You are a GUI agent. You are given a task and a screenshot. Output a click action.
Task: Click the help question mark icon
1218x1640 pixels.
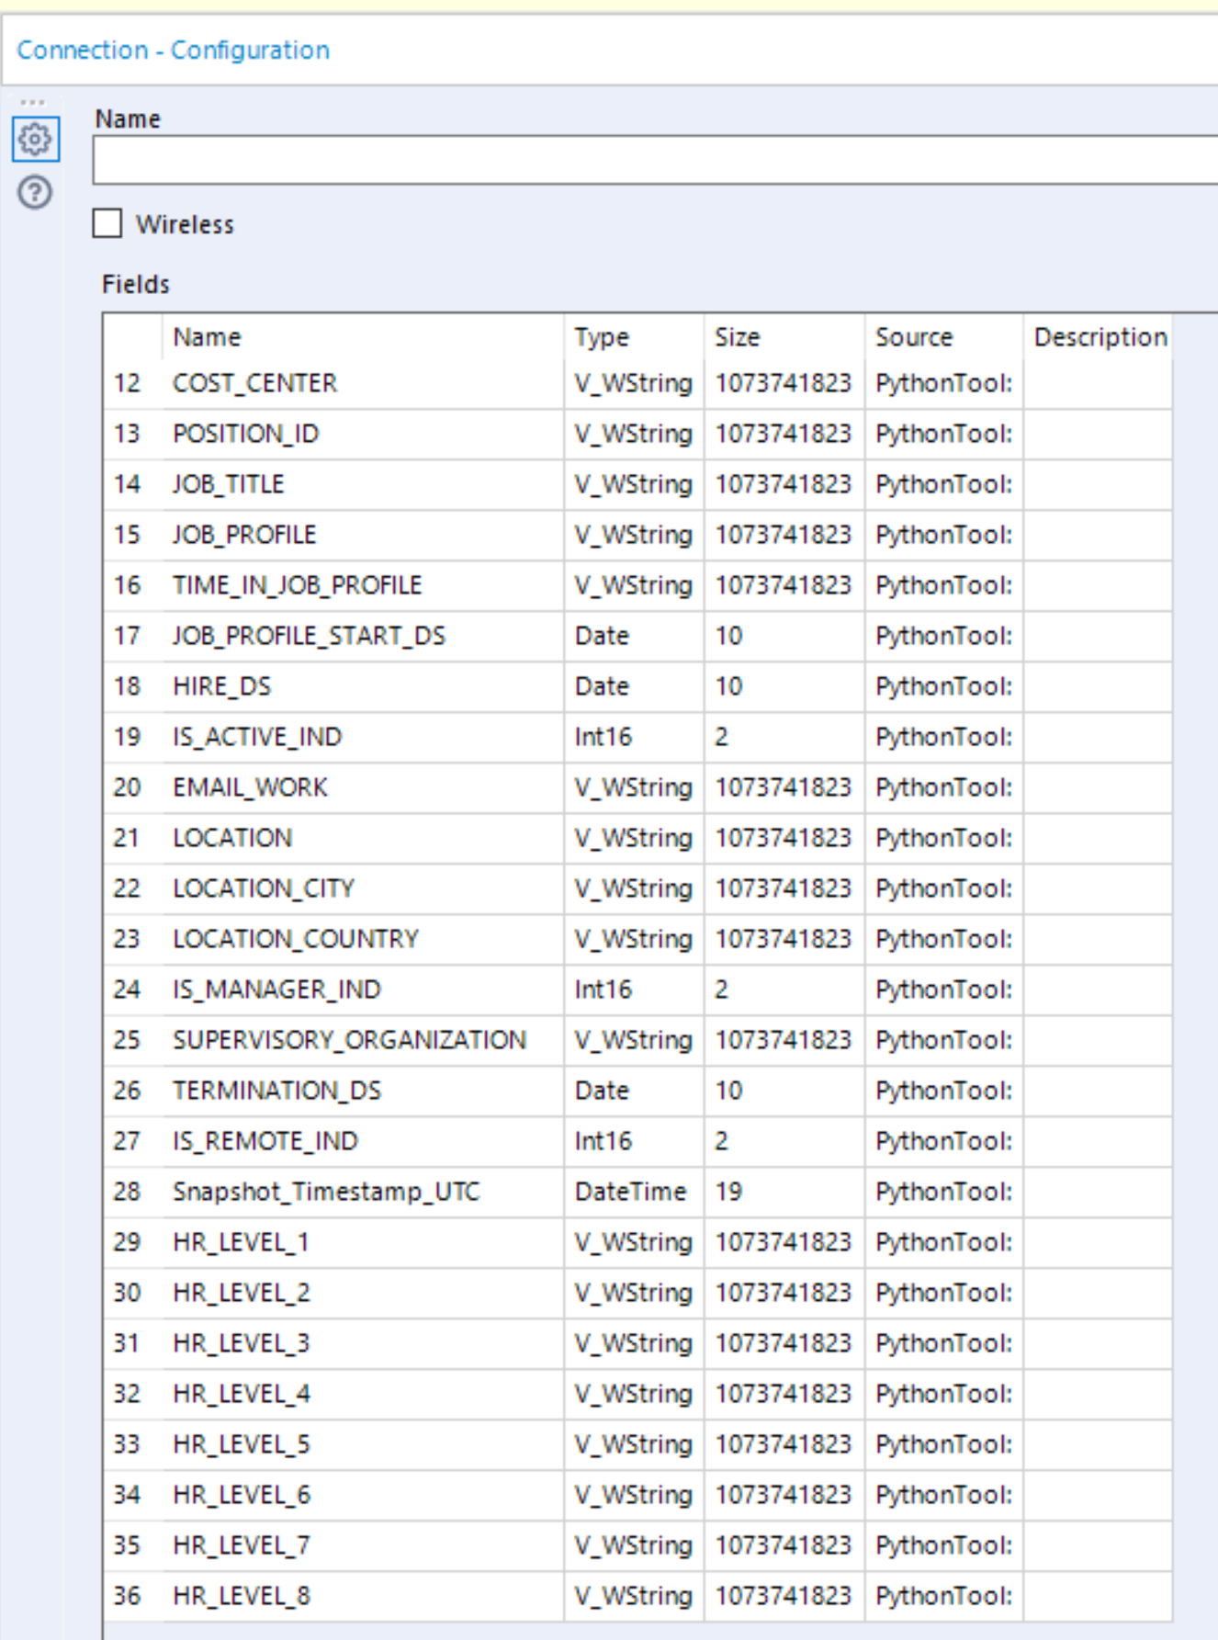click(36, 193)
